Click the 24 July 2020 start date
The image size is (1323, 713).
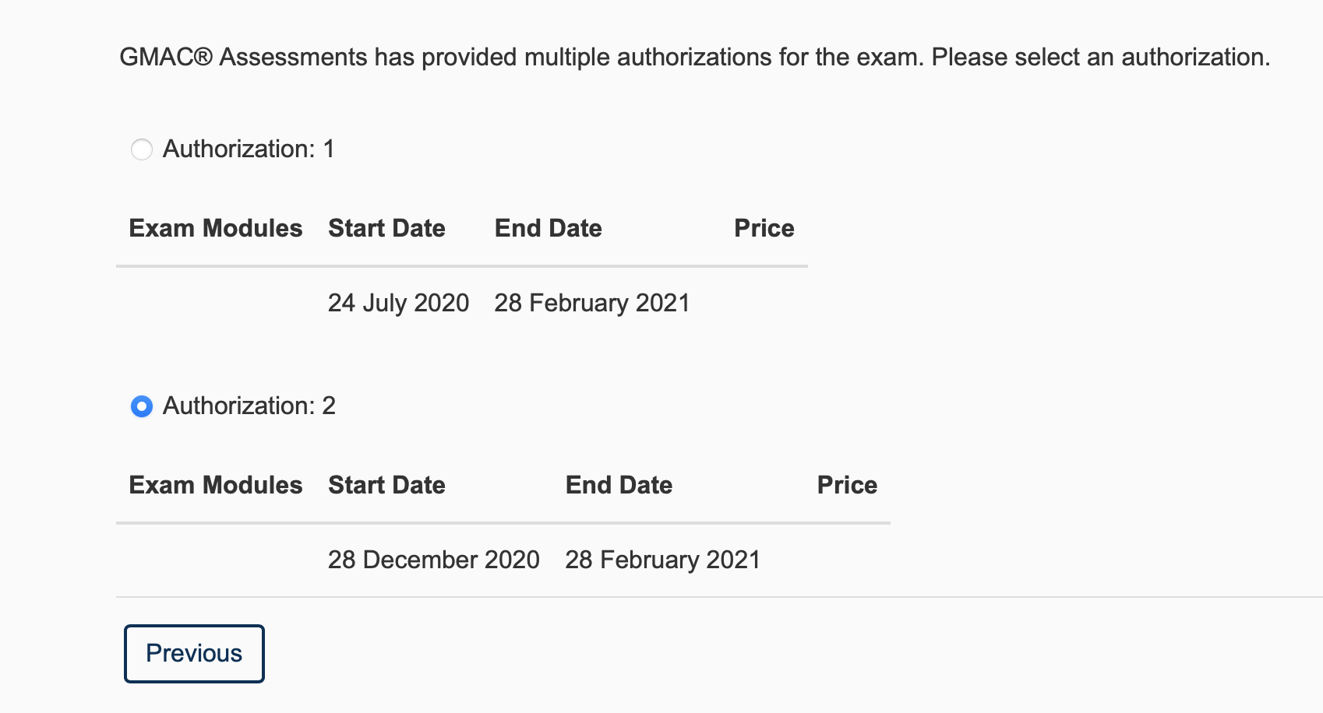398,303
